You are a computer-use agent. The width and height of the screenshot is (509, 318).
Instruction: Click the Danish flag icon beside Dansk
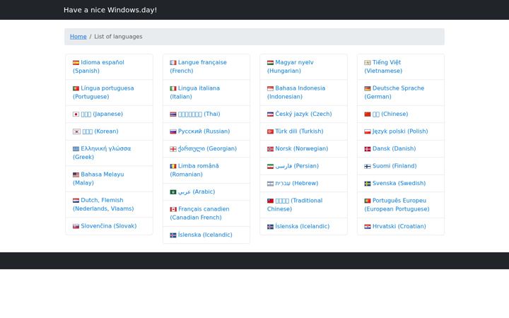(x=368, y=149)
